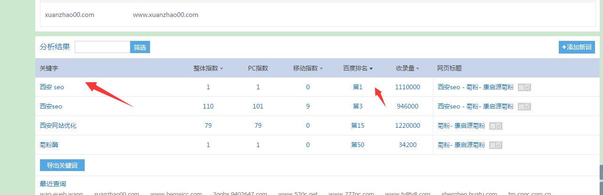Viewport: 603px width, 195px height.
Task: Open 第15 Baidu ranking link
Action: [357, 125]
